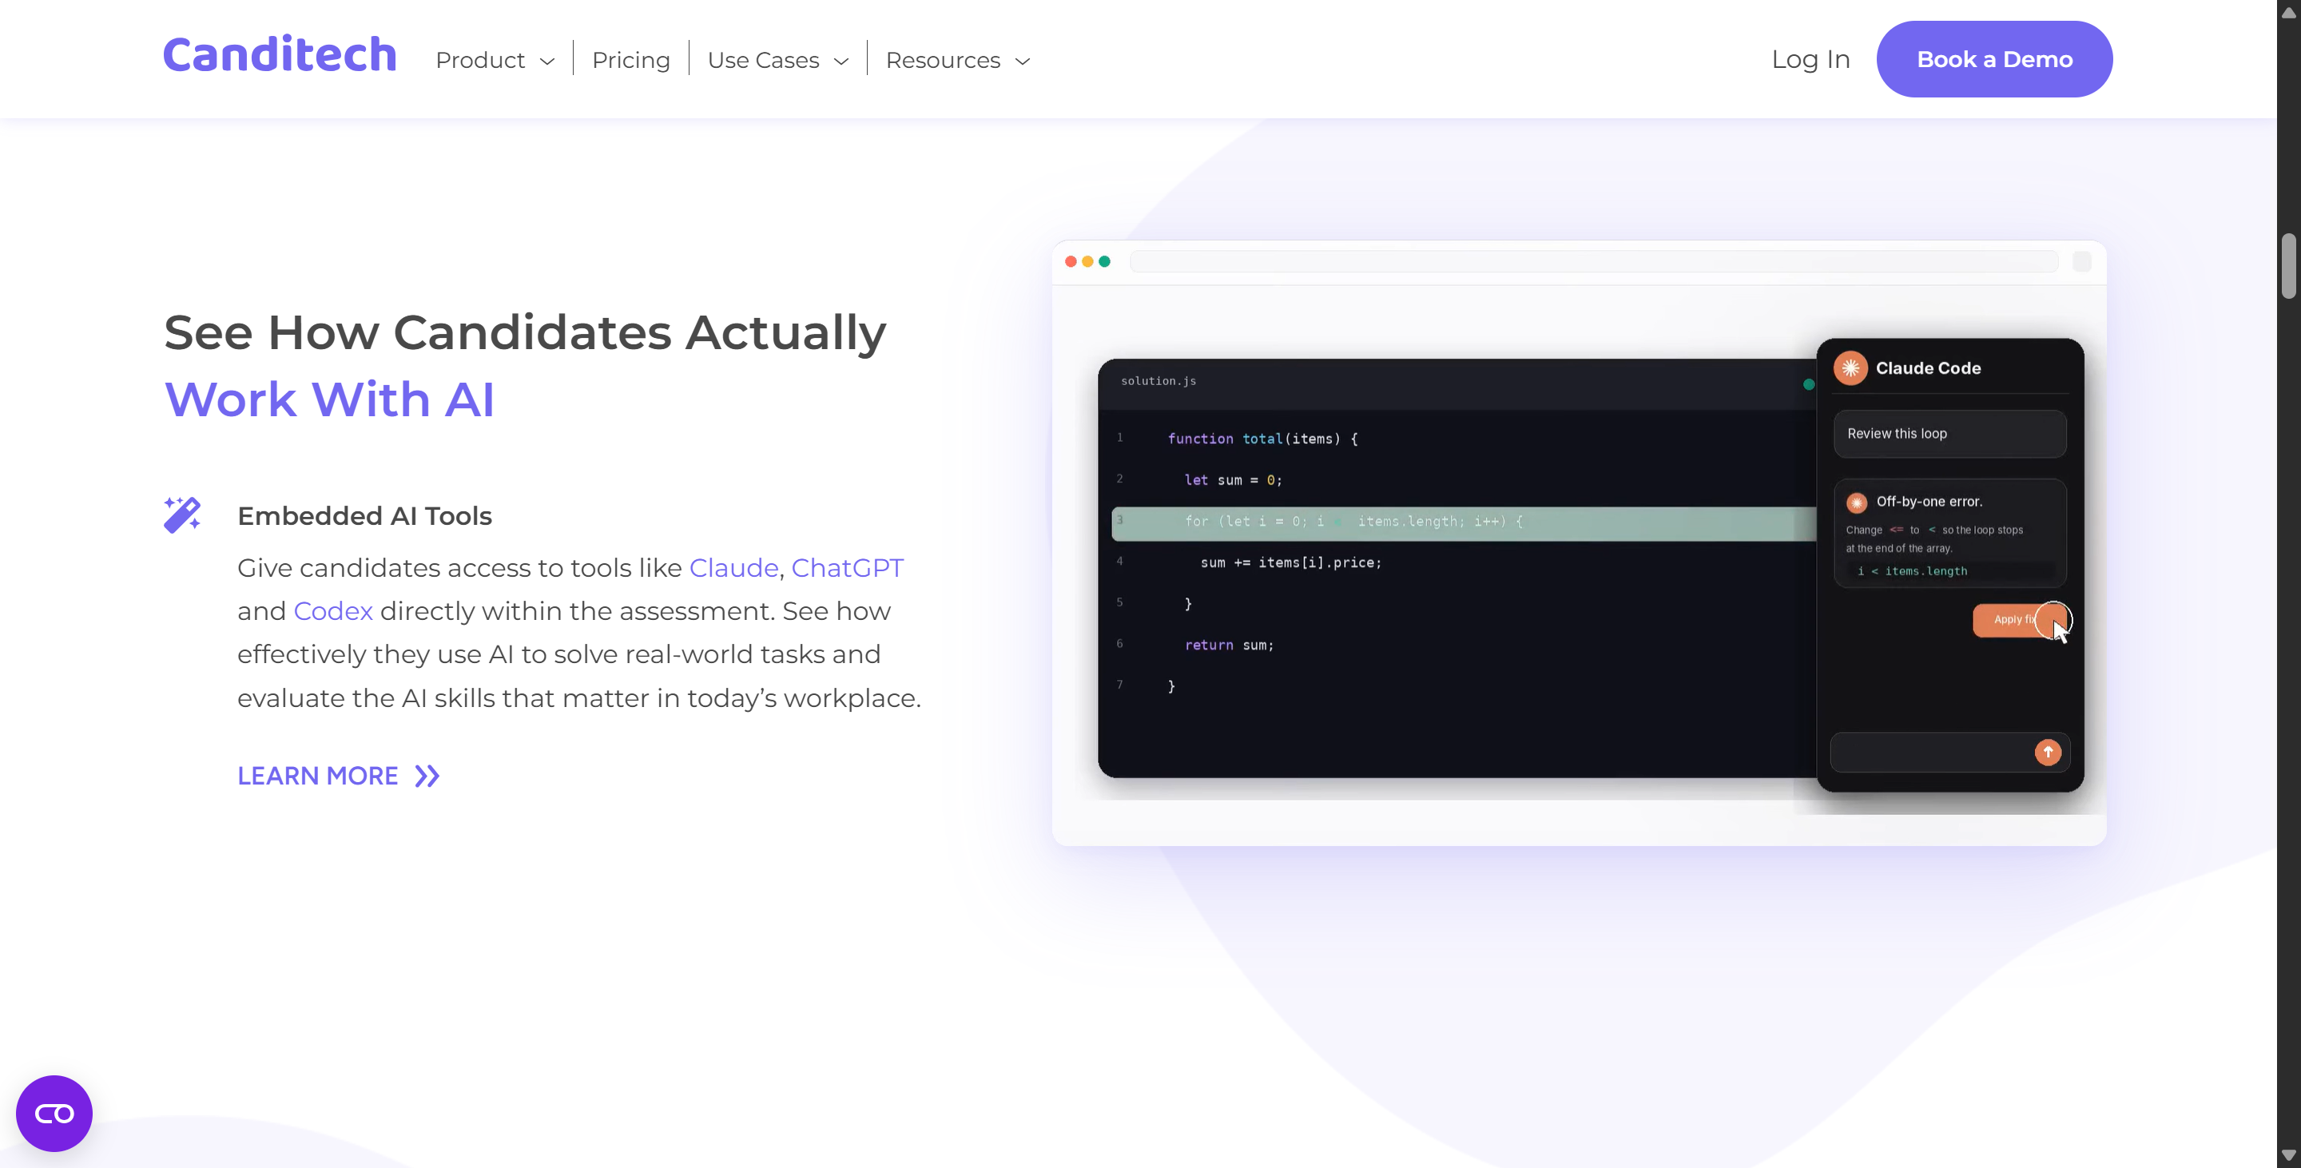This screenshot has width=2301, height=1168.
Task: Click the scrollbar up arrow
Action: click(2287, 12)
